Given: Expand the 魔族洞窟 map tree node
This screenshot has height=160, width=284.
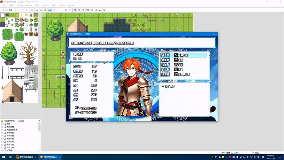Looking at the screenshot, I should (x=2, y=127).
